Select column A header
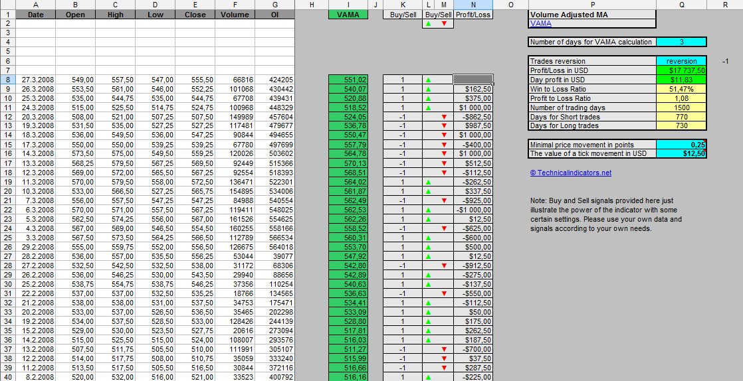Viewport: 743px width, 381px height. pyautogui.click(x=35, y=5)
